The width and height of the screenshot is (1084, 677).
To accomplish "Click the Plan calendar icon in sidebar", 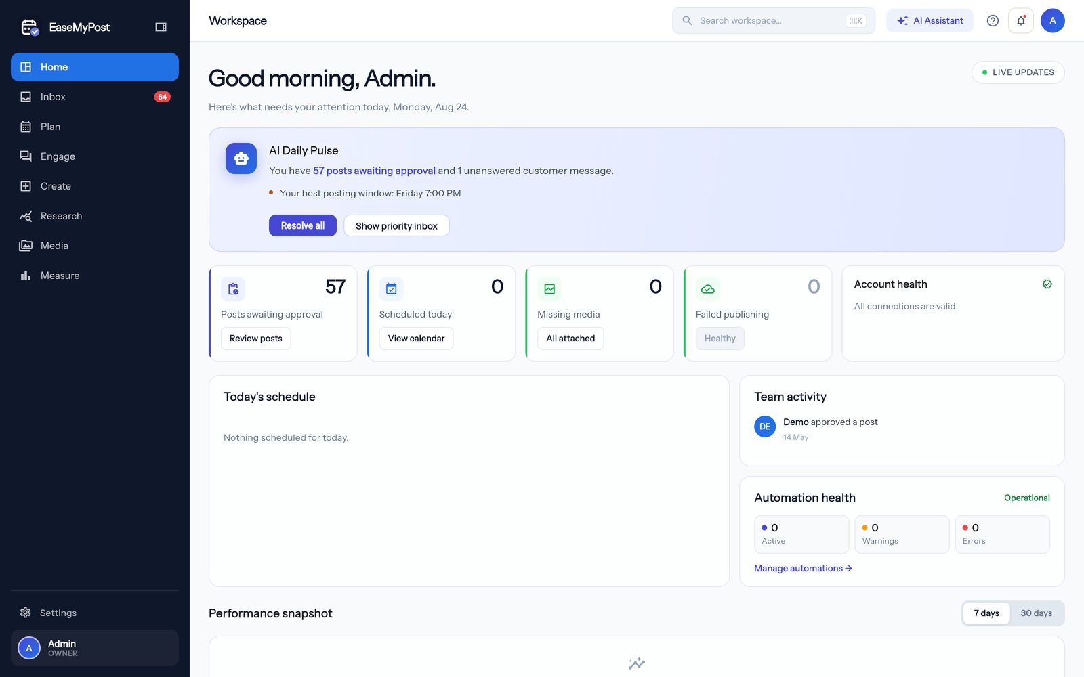I will [x=26, y=127].
